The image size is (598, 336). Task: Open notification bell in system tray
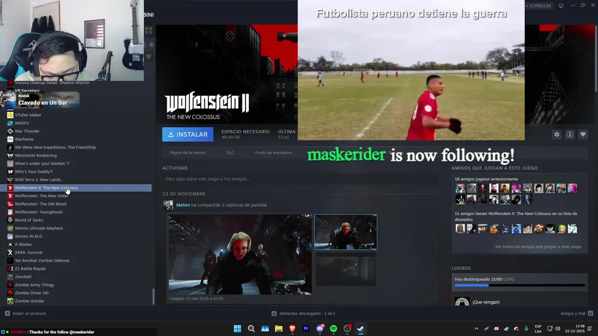590,329
